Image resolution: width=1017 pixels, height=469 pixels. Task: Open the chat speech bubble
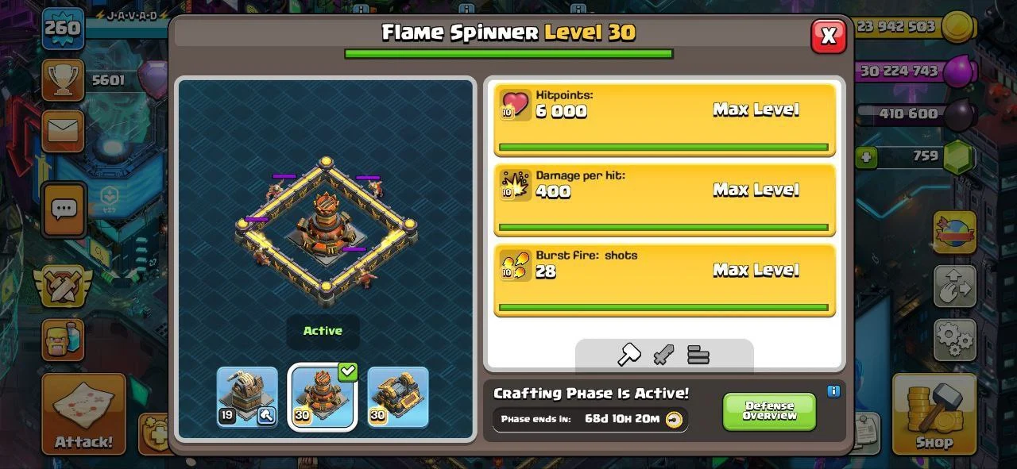click(64, 210)
